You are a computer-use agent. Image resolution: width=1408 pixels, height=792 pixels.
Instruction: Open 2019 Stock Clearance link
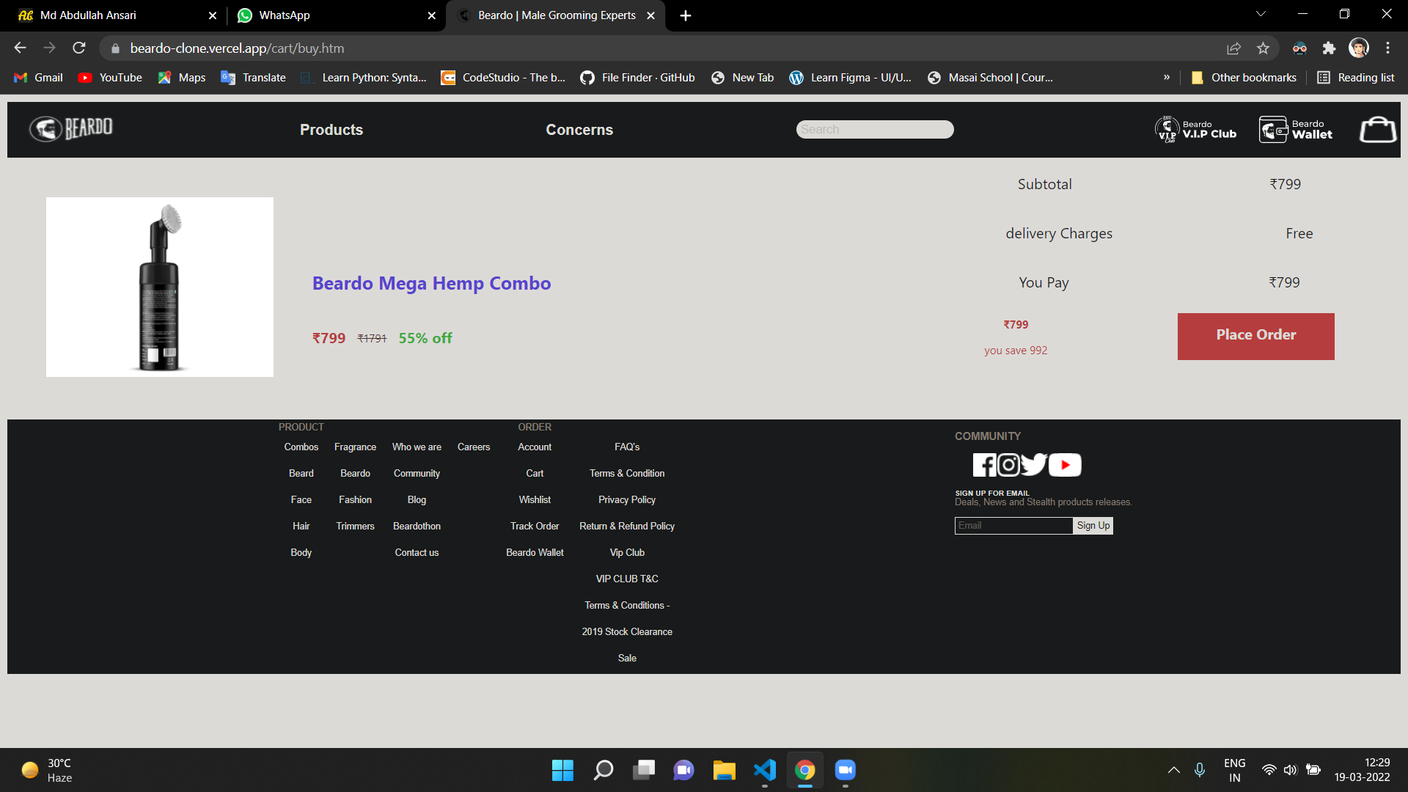(x=627, y=632)
